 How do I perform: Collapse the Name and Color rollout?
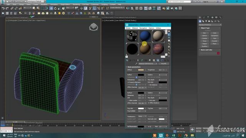click(206, 50)
